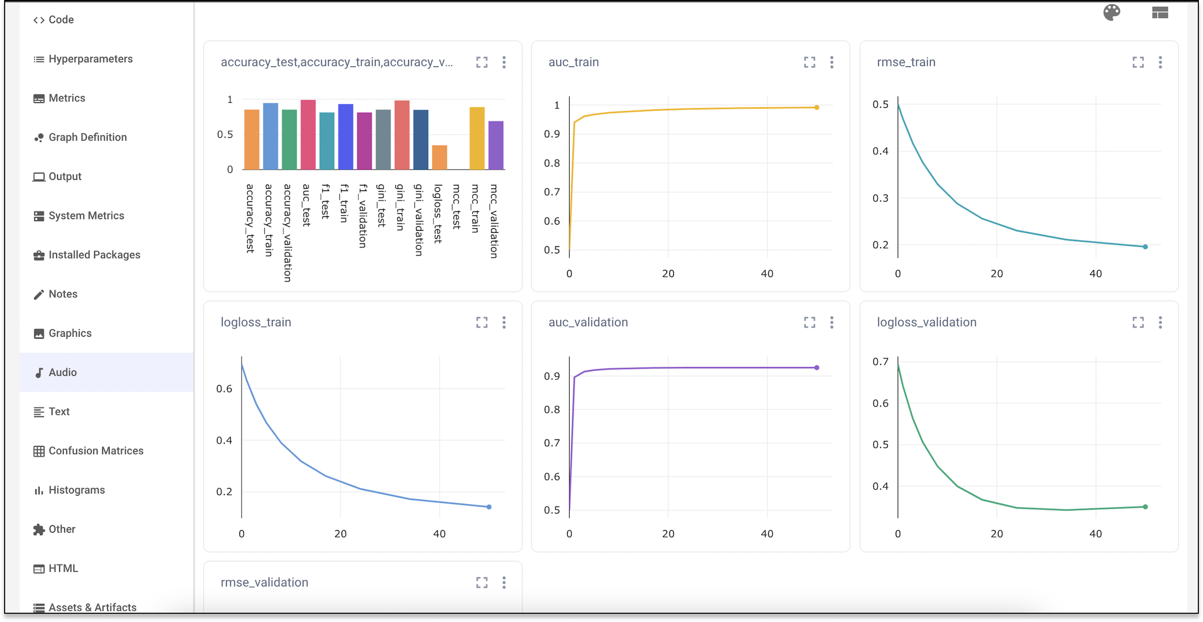Click the logloss_validation line end point
1203x622 pixels.
(1145, 507)
